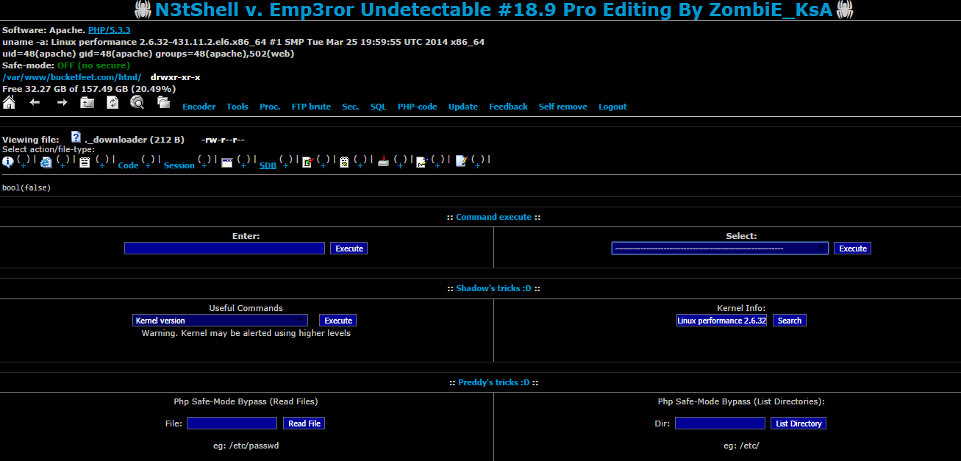Execute the entered command
961x461 pixels.
(x=349, y=249)
